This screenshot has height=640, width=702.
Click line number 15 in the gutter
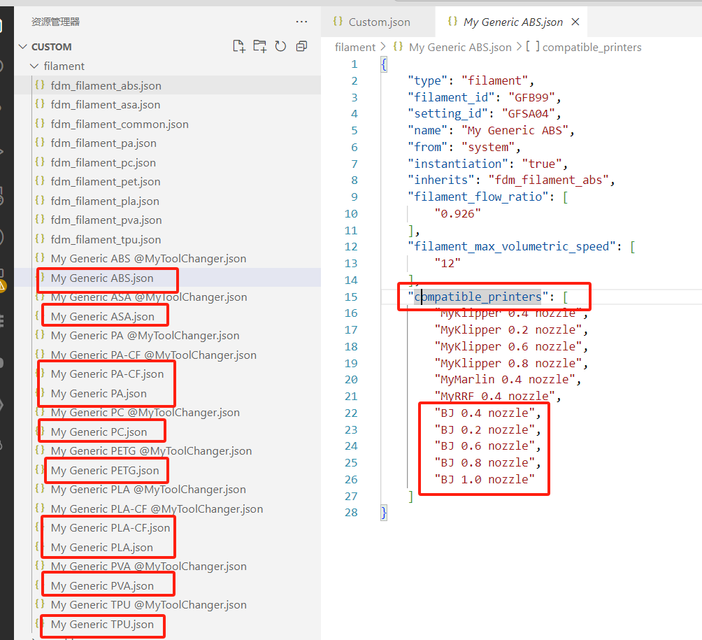tap(351, 297)
